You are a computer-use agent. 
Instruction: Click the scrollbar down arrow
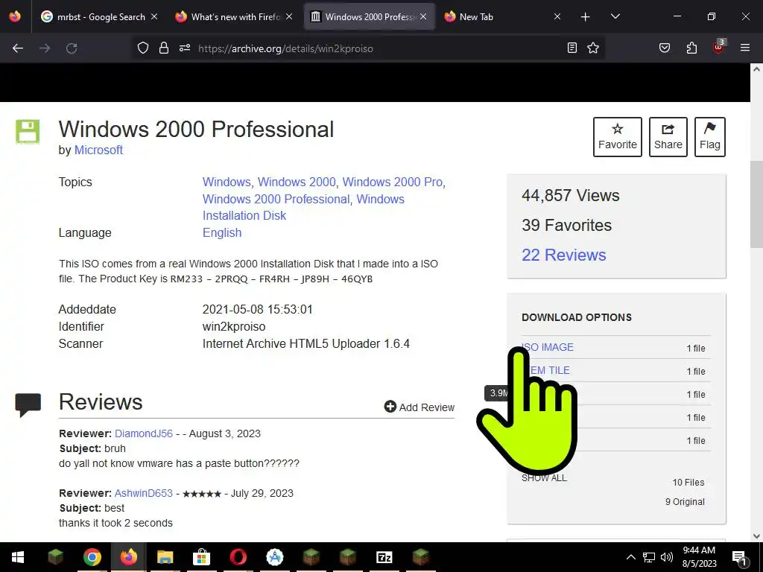[x=756, y=536]
